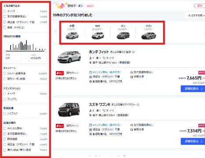Enable the 4.9以上 rating filter
The image size is (205, 158).
[x=4, y=27]
